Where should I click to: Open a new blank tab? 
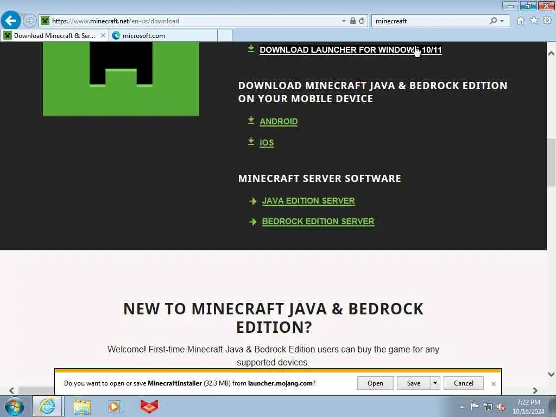[225, 35]
